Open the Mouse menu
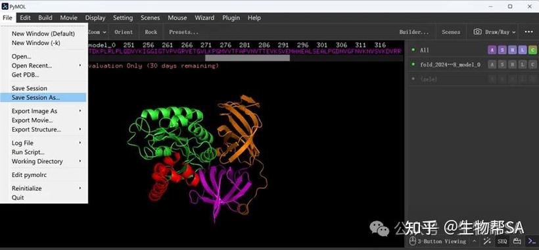Screen dimensions: 539x250 coord(177,18)
